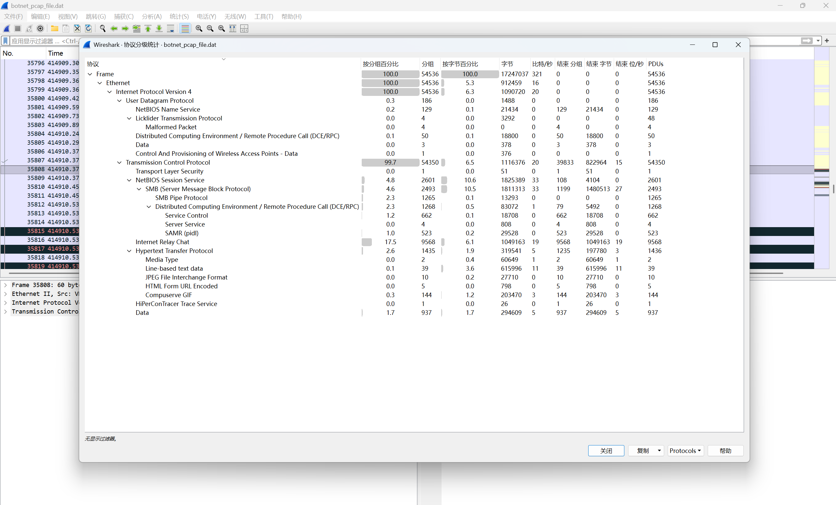Collapse the Transmission Control Protocol node
Image resolution: width=836 pixels, height=505 pixels.
(x=119, y=162)
